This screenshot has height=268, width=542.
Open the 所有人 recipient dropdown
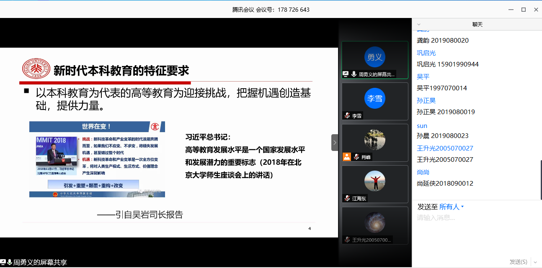[451, 207]
